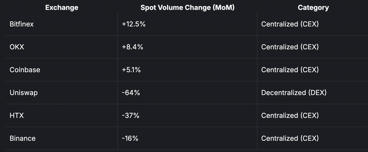The height and width of the screenshot is (152, 368).
Task: Click the +8.4% volume change value
Action: click(x=132, y=47)
